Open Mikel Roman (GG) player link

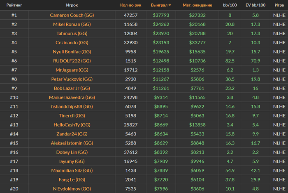[72, 24]
